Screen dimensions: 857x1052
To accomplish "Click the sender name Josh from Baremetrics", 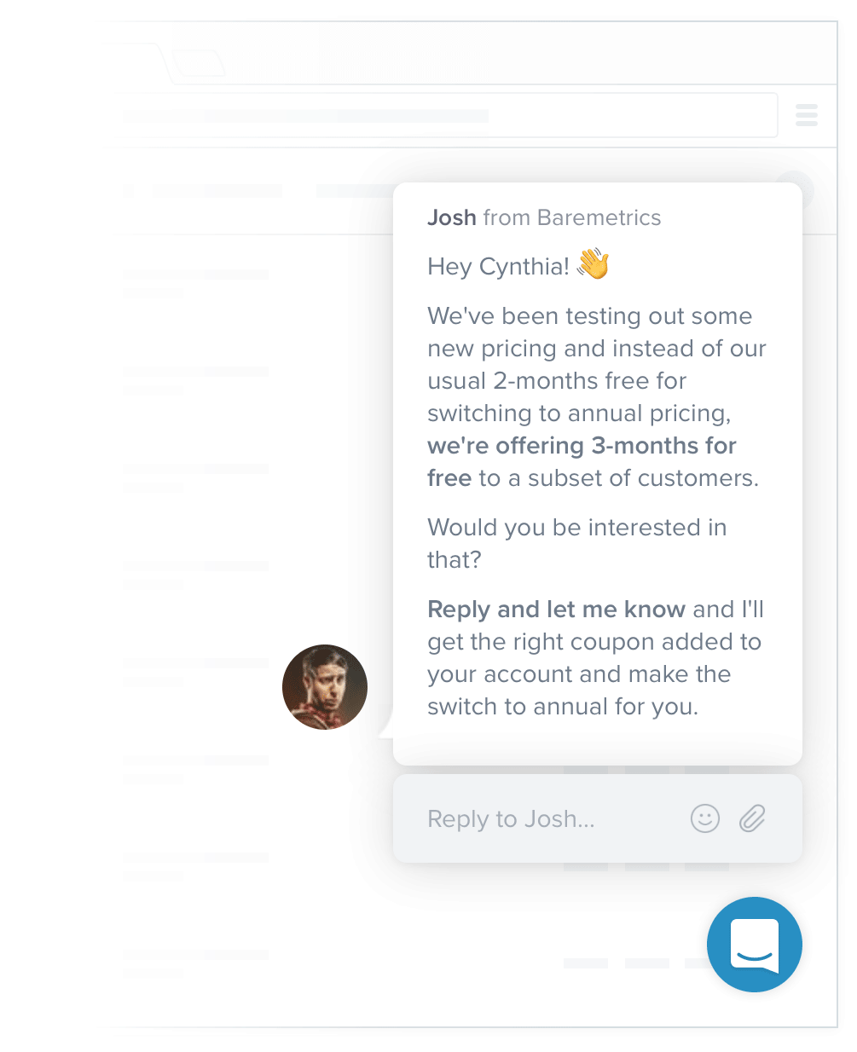I will point(544,217).
